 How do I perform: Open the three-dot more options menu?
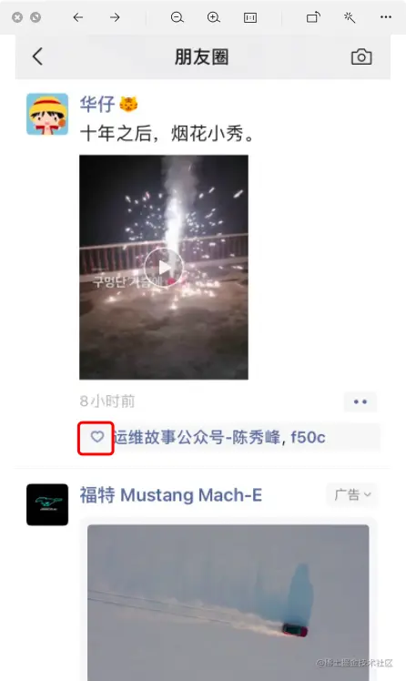(x=386, y=17)
